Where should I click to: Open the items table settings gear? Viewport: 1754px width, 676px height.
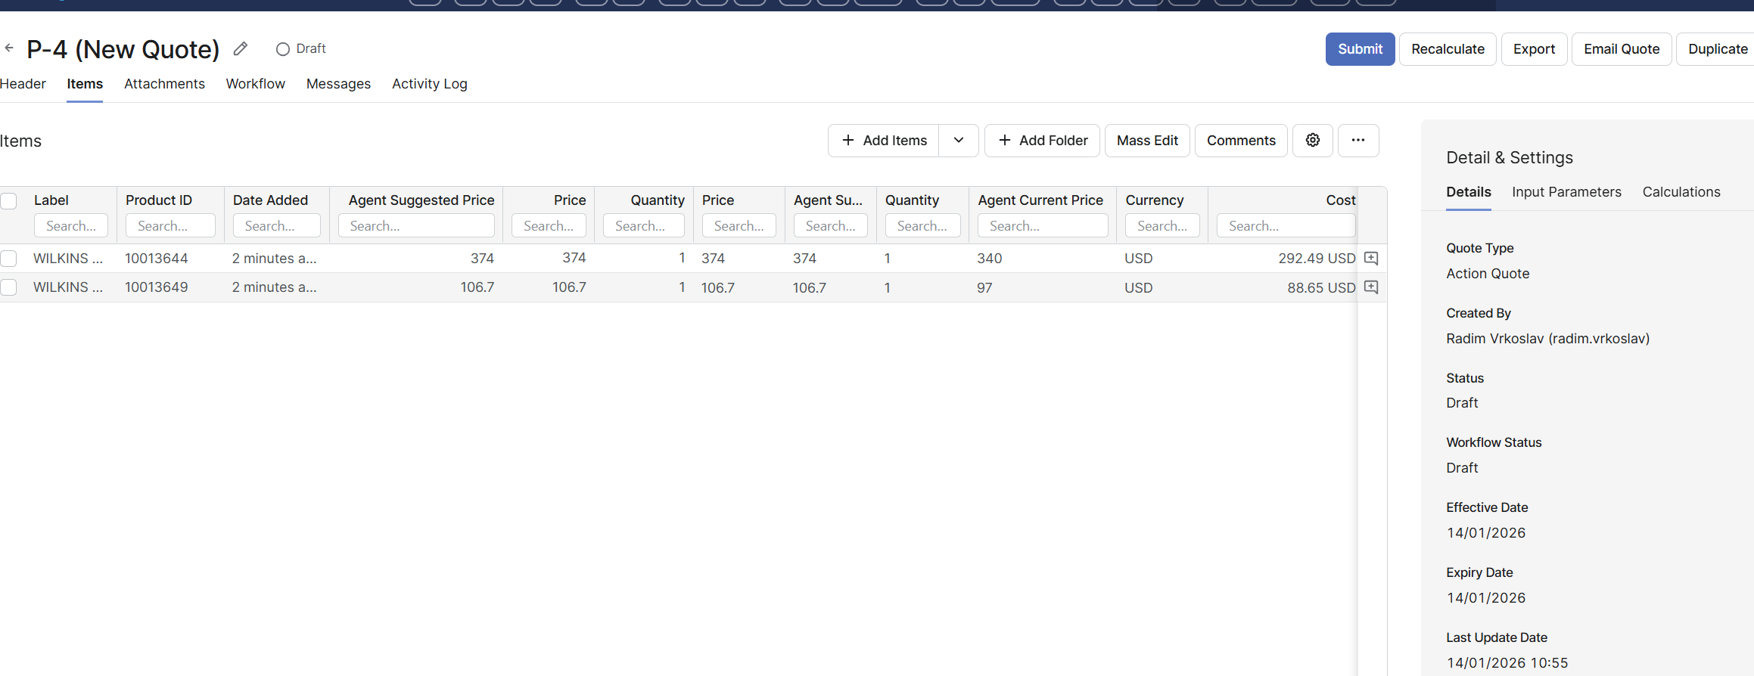tap(1312, 141)
